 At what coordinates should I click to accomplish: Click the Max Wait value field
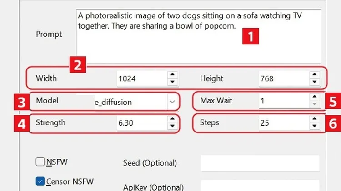pyautogui.click(x=282, y=101)
